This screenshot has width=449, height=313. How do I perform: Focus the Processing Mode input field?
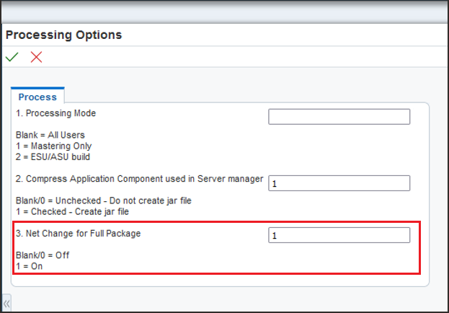coord(339,117)
